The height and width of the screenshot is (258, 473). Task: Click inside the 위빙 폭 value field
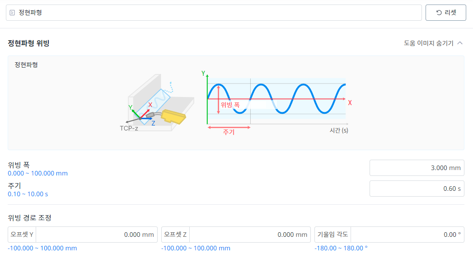coord(417,168)
